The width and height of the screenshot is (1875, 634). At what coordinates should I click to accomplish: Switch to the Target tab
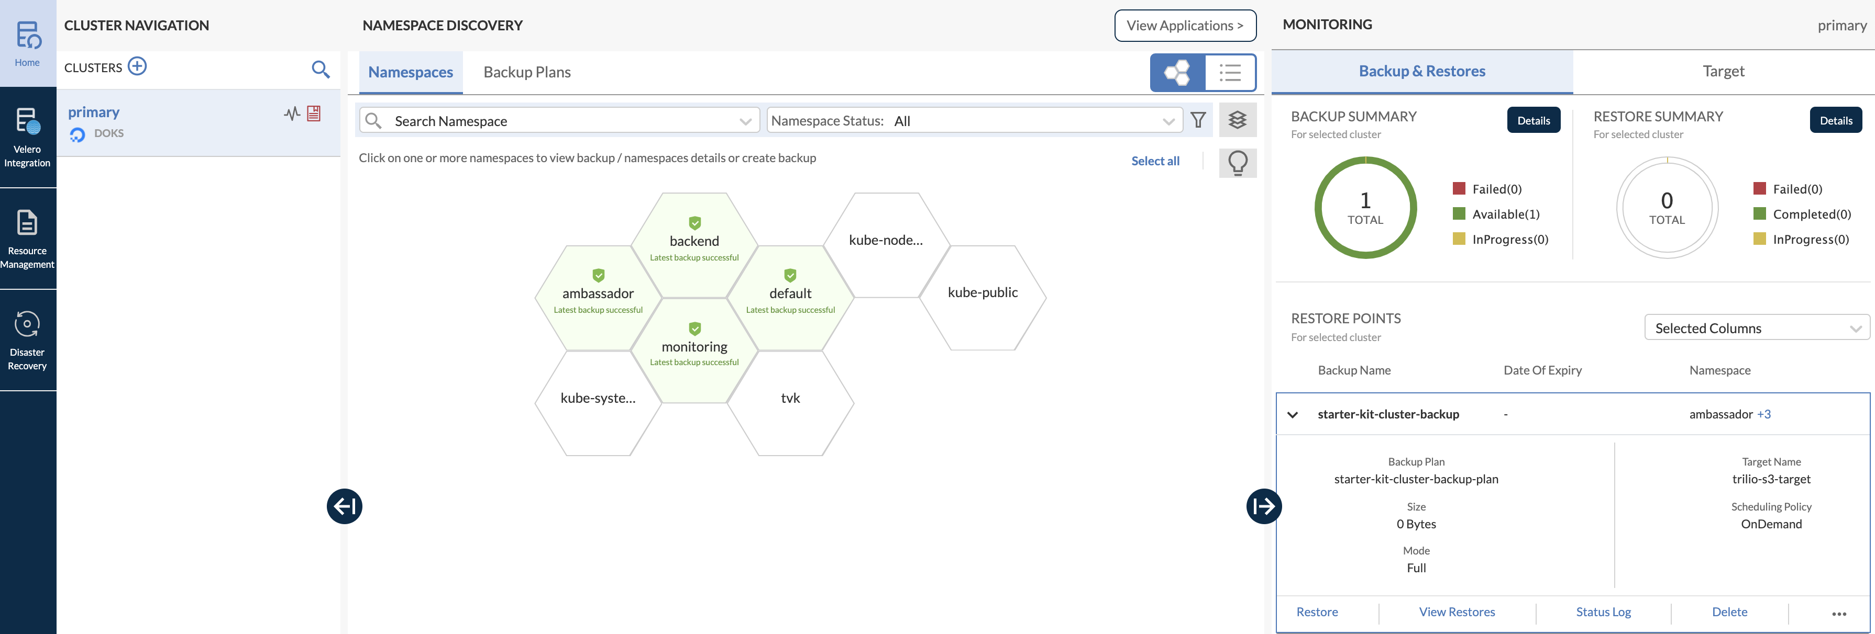coord(1723,71)
